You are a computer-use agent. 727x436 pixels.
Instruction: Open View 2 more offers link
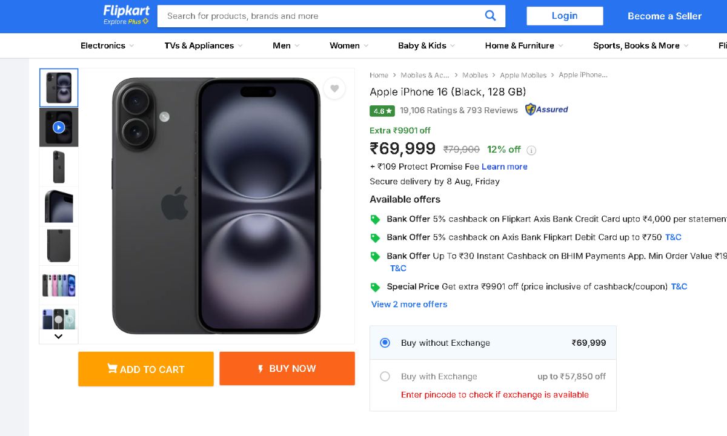409,304
